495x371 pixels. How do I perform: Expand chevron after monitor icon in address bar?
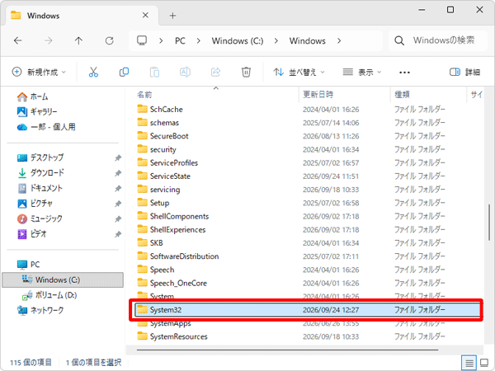[x=161, y=40]
